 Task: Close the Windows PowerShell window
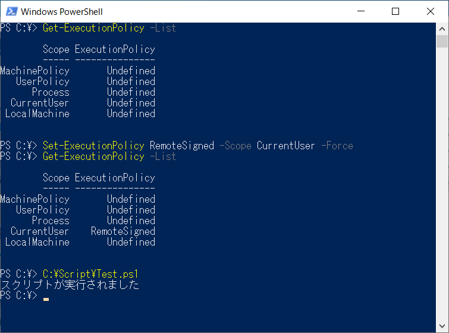point(431,11)
